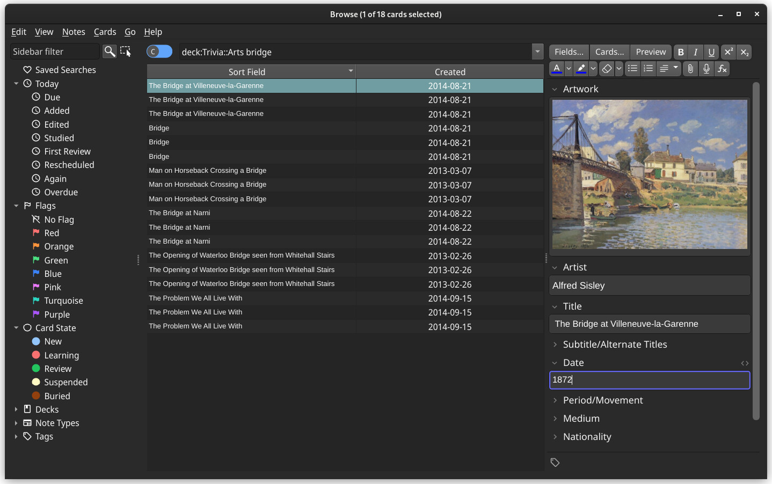Record audio with the microphone icon
The height and width of the screenshot is (484, 772).
(707, 69)
